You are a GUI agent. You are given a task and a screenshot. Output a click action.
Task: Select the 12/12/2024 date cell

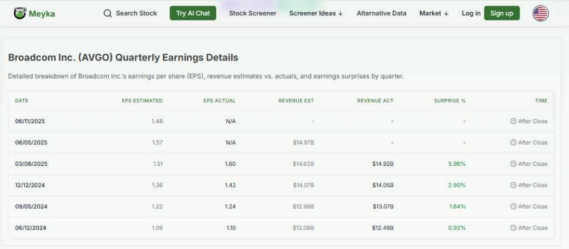(x=30, y=185)
